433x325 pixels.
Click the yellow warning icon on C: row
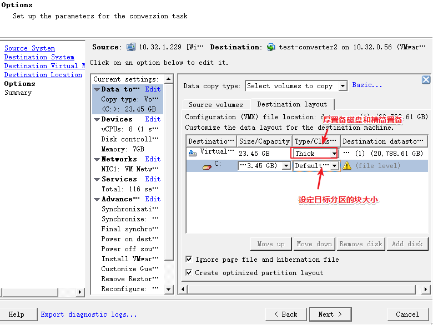347,165
